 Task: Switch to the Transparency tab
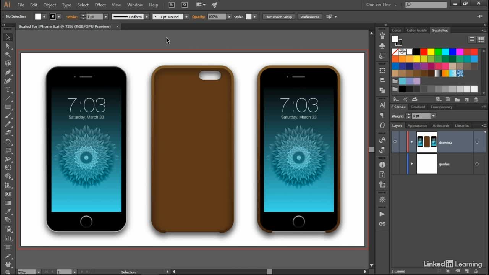point(441,107)
